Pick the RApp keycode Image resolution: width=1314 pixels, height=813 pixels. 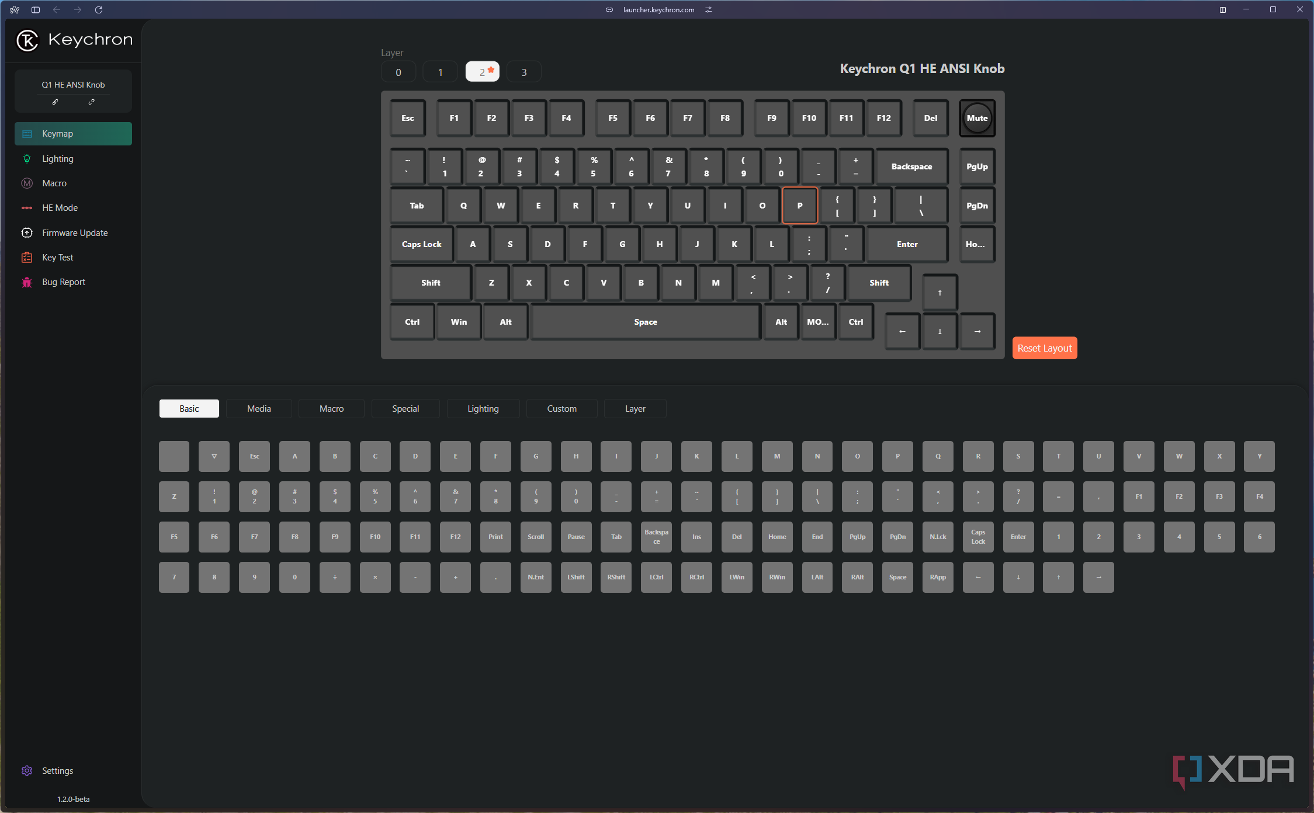click(938, 577)
